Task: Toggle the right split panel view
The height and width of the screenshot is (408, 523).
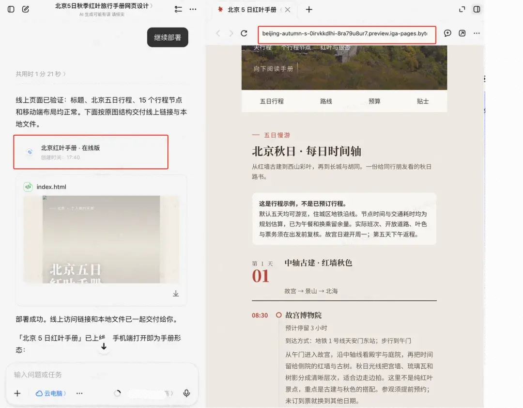Action: point(477,9)
